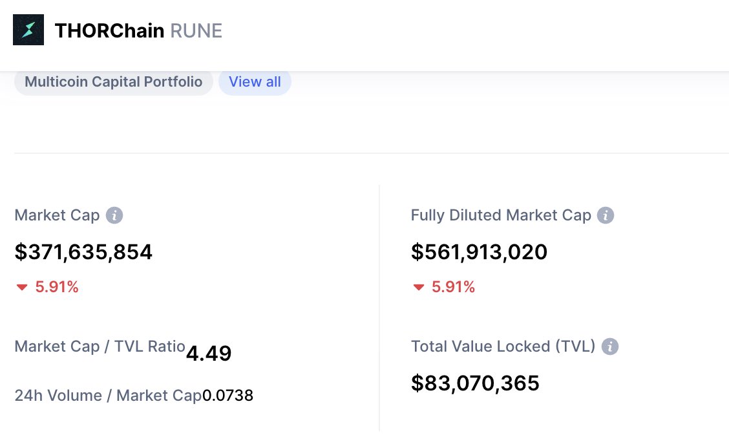The width and height of the screenshot is (729, 437).
Task: Click the $561,913,020 value
Action: click(480, 252)
